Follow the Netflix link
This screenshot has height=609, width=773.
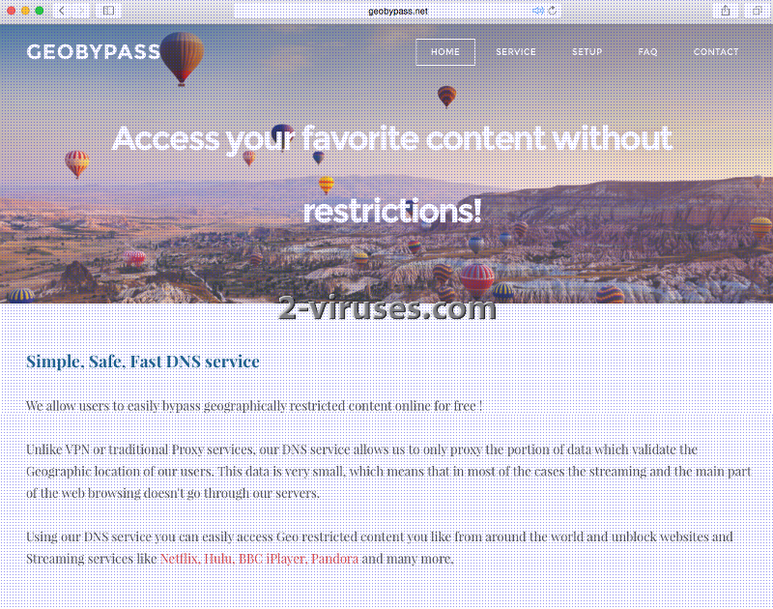(x=180, y=559)
